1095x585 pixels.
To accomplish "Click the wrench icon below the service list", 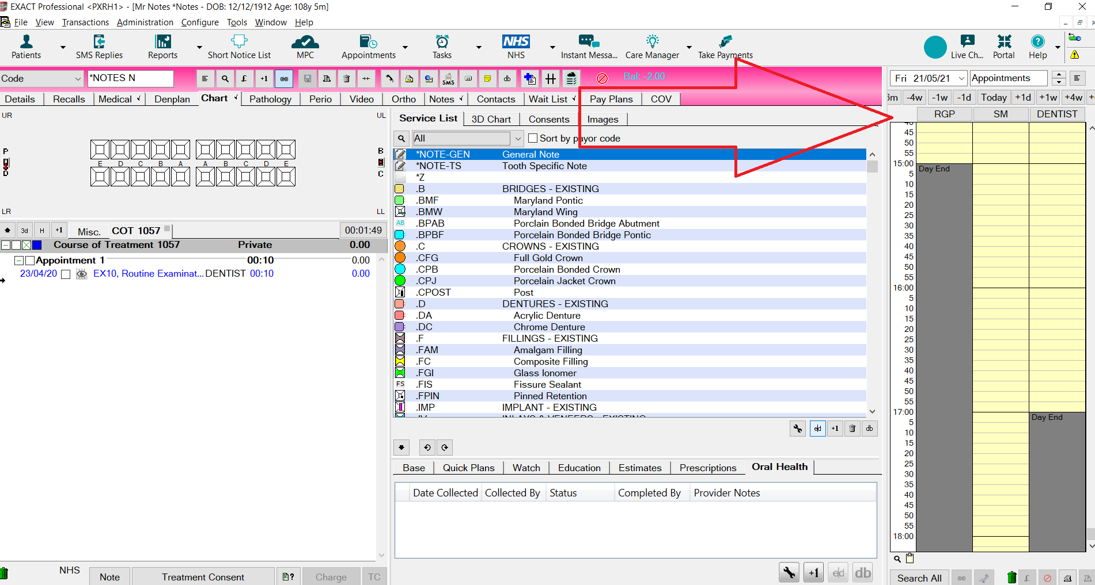I will coord(798,429).
